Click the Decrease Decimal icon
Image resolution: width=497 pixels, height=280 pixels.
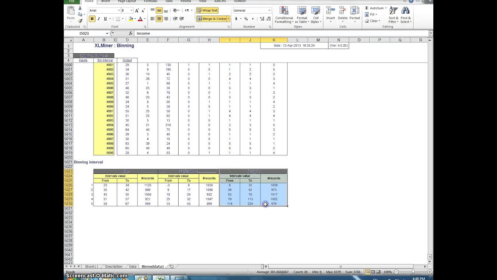268,19
